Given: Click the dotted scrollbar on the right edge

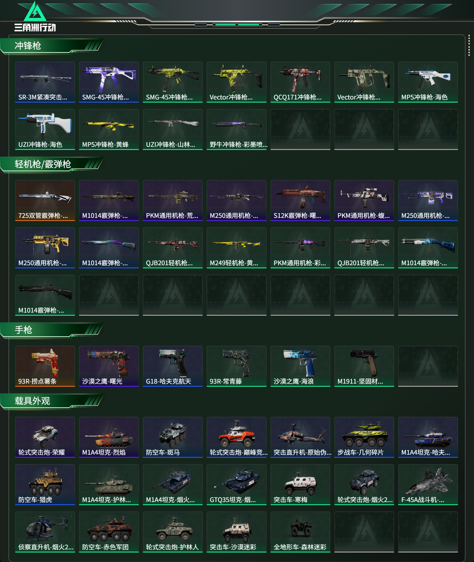Looking at the screenshot, I should 469,45.
